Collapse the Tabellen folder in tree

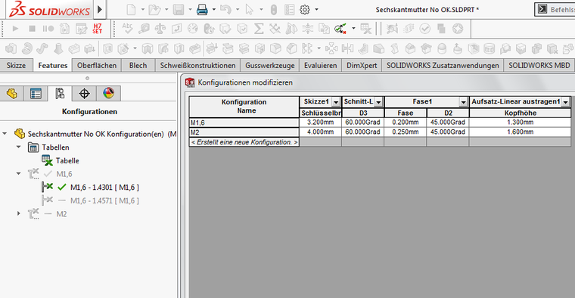click(x=18, y=147)
